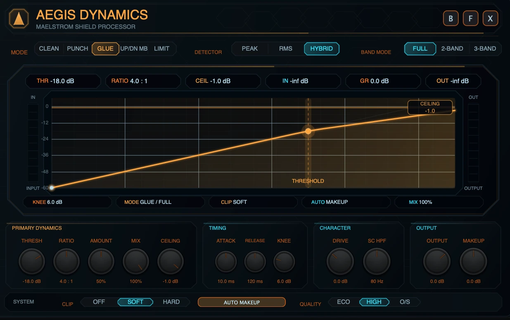
Task: Click the 10.0 ms attack value
Action: click(226, 281)
